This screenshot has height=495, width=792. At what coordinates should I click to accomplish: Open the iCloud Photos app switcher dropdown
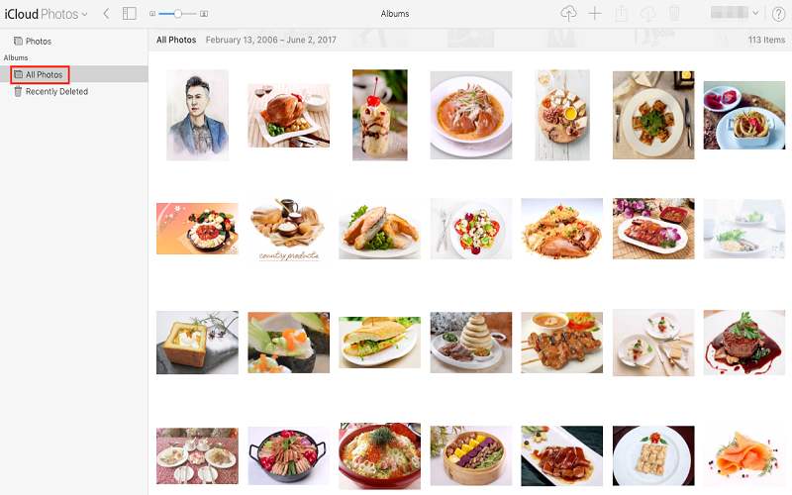coord(46,14)
